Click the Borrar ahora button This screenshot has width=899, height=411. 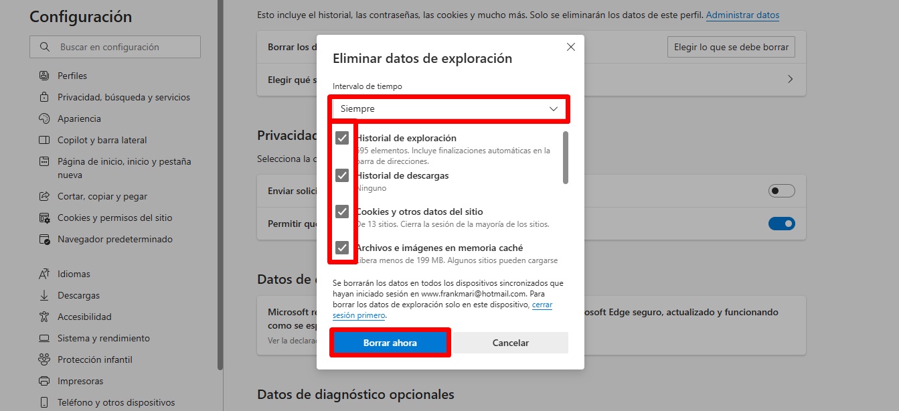(390, 343)
